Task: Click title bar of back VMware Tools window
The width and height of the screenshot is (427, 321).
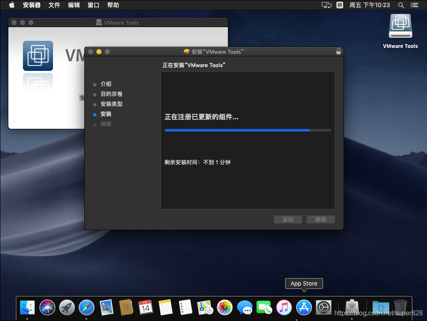Action: [x=118, y=23]
